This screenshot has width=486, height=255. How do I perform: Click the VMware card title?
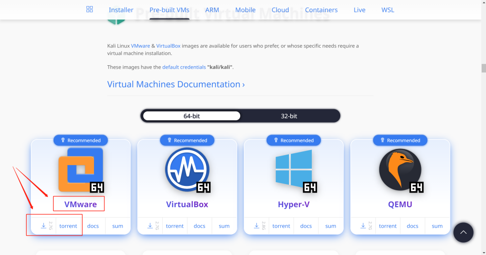81,204
